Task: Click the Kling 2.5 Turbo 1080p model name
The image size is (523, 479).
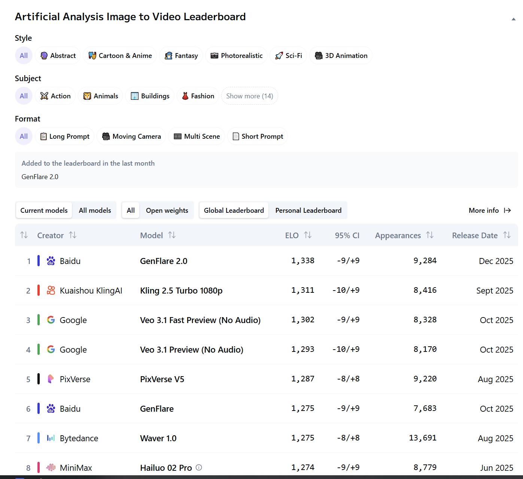Action: (181, 291)
